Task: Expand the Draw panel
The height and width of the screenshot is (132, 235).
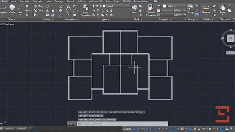Action: pyautogui.click(x=12, y=19)
